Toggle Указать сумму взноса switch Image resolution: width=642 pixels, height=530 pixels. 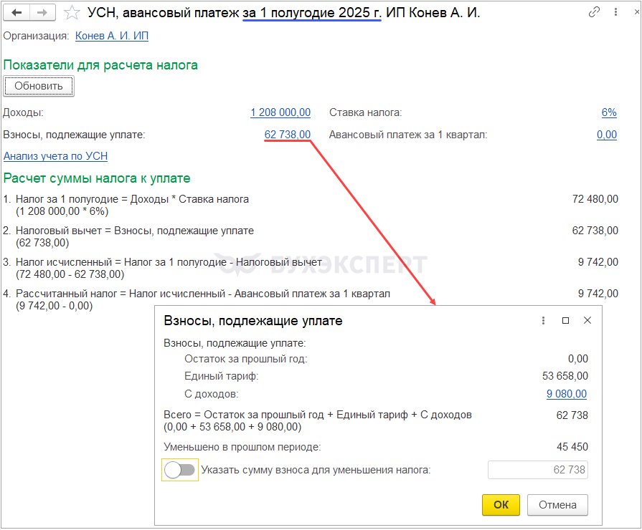pos(180,470)
